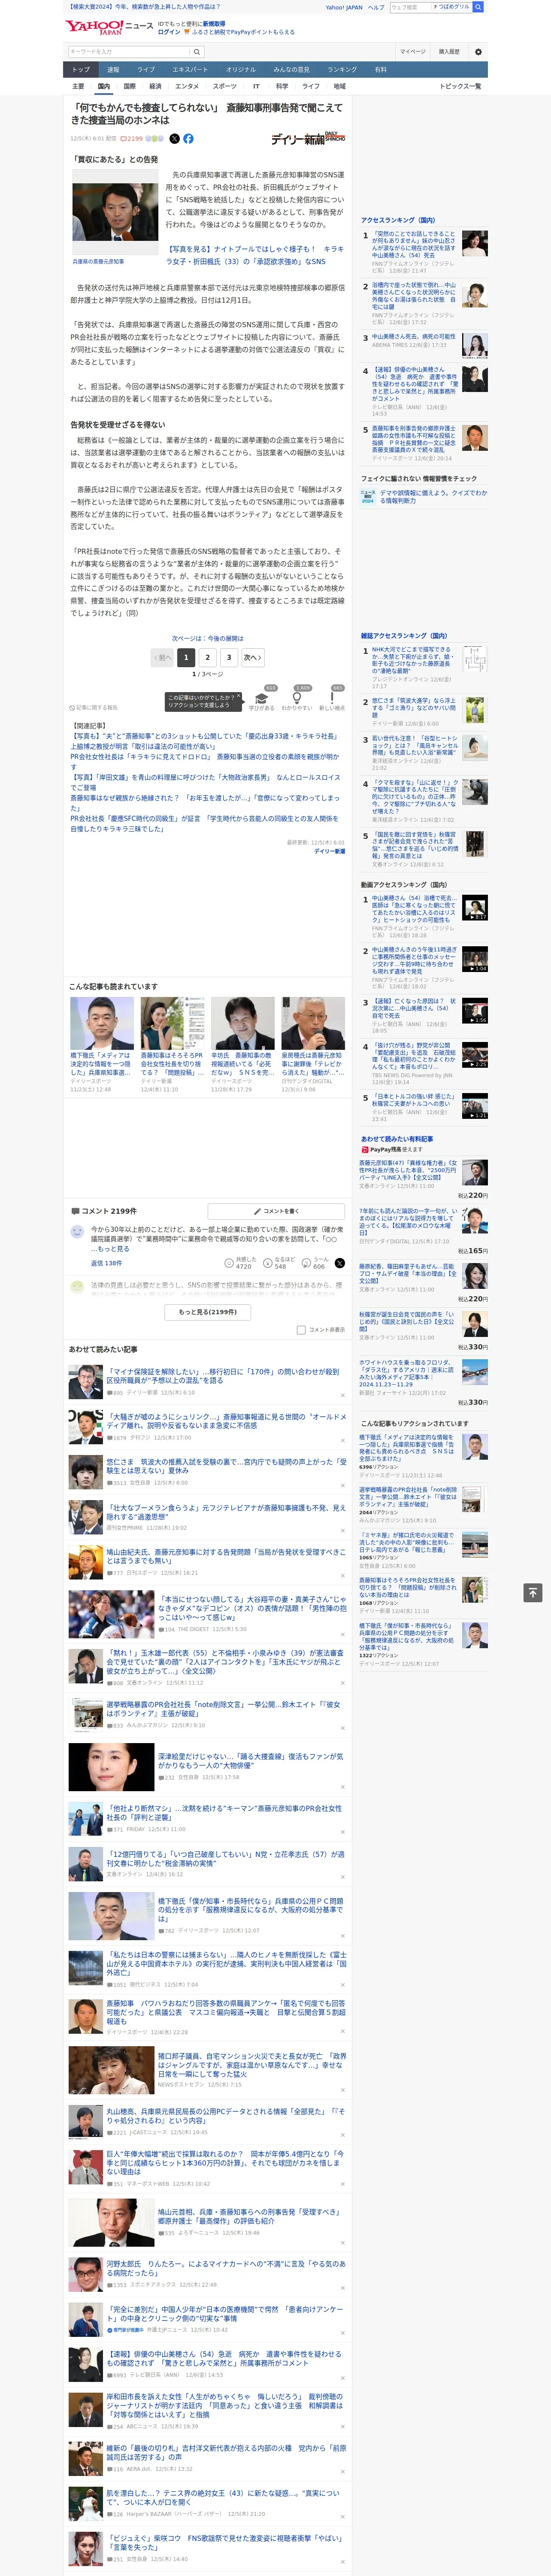
Task: Open the スポーツ category tab
Action: point(225,86)
